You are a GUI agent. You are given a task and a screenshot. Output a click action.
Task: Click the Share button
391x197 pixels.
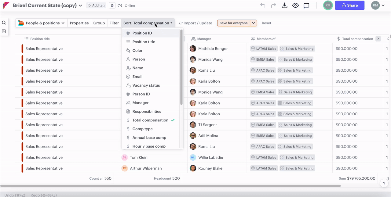349,5
